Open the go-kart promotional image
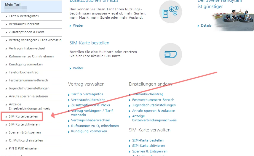Viewport: 254px width, 156px height. (233, 20)
